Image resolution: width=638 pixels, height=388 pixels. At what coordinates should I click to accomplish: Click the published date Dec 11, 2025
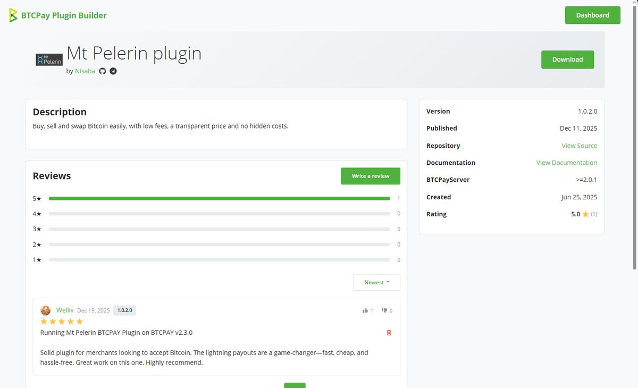point(578,129)
